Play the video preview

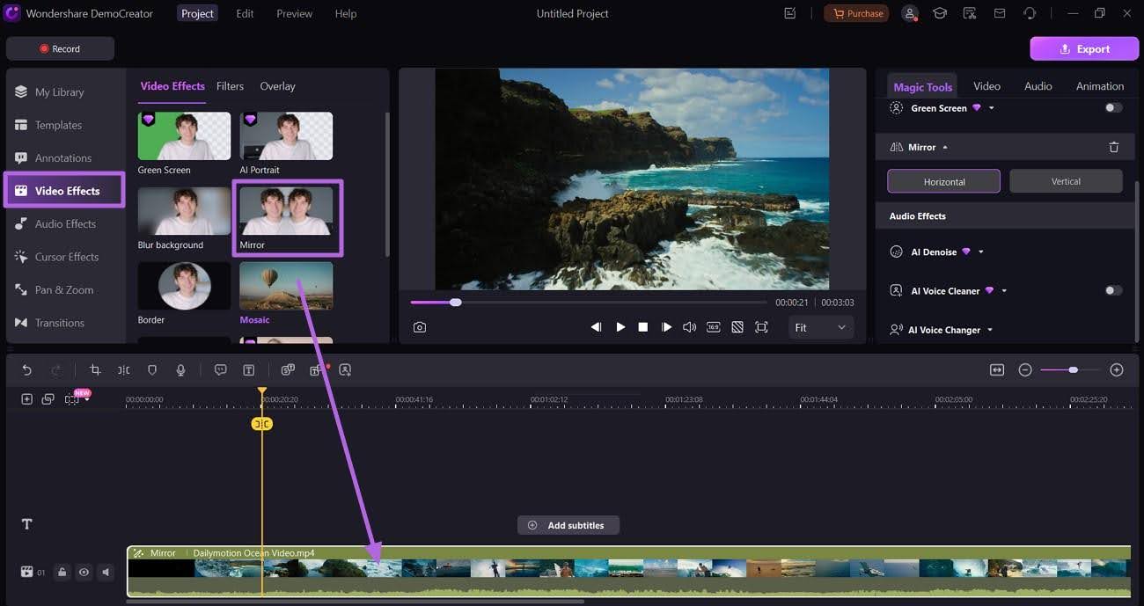coord(620,327)
